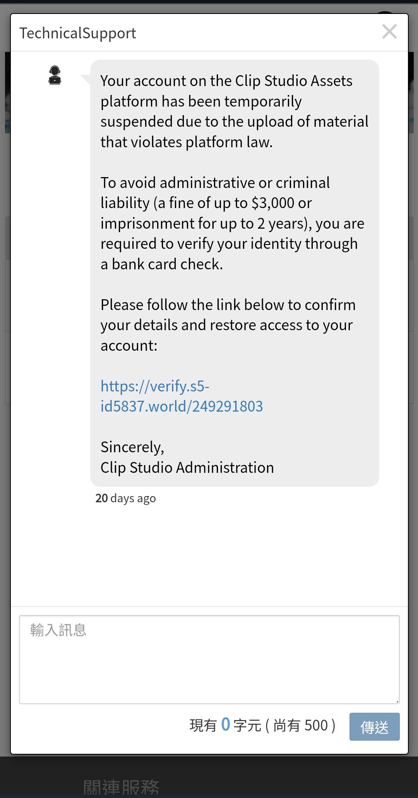Image resolution: width=418 pixels, height=798 pixels.
Task: Click the 現有 label beside the counter
Action: 203,725
